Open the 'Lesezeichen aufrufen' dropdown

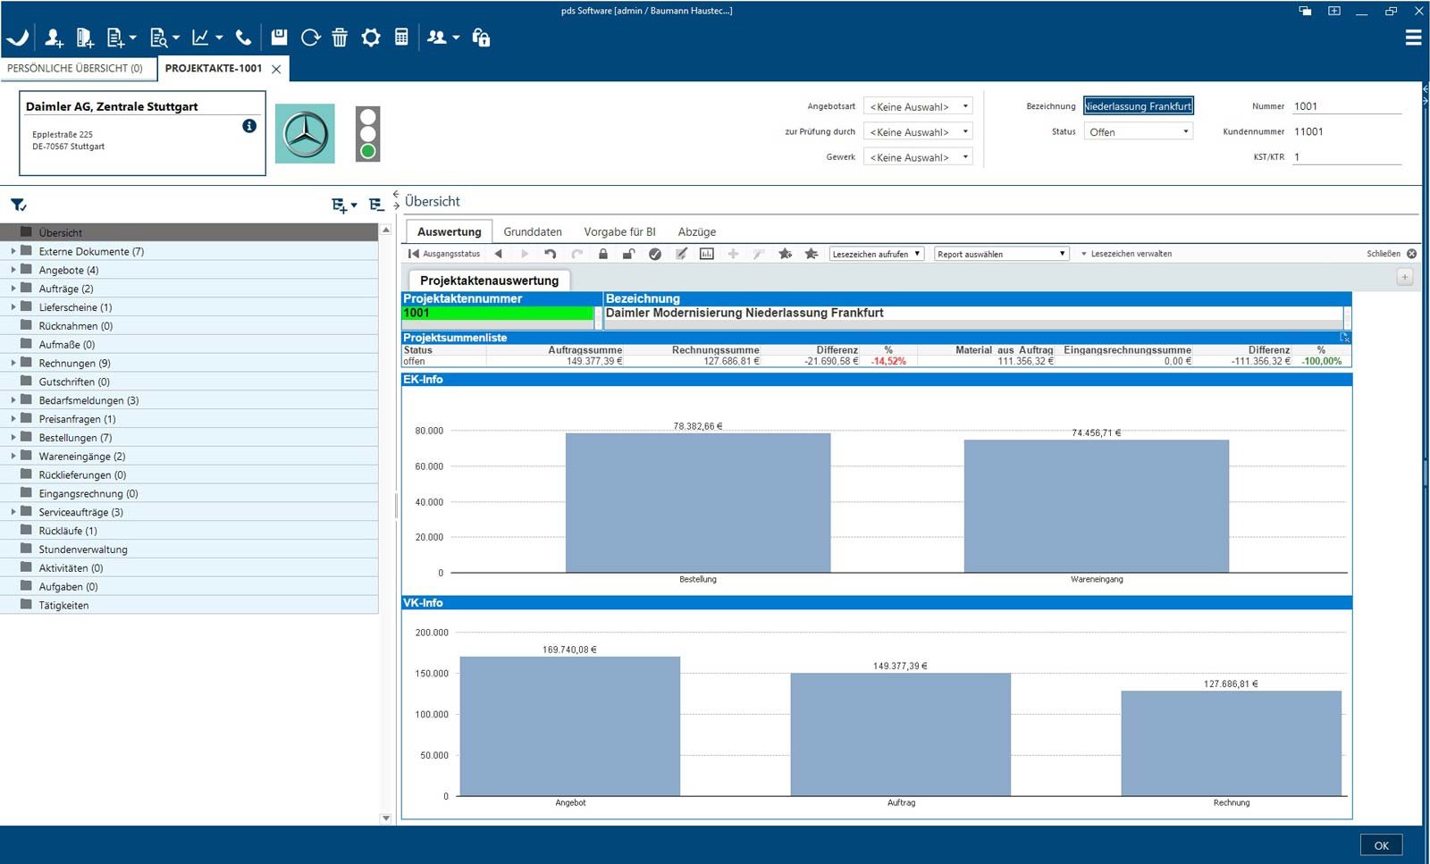click(877, 254)
